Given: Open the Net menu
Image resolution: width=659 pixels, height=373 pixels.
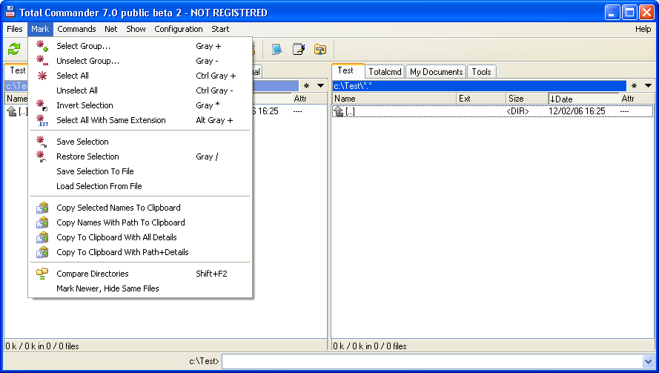Looking at the screenshot, I should pos(111,29).
